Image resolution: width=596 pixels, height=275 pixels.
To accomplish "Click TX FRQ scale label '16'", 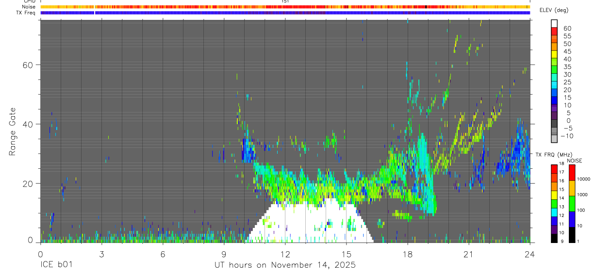I will click(562, 181).
